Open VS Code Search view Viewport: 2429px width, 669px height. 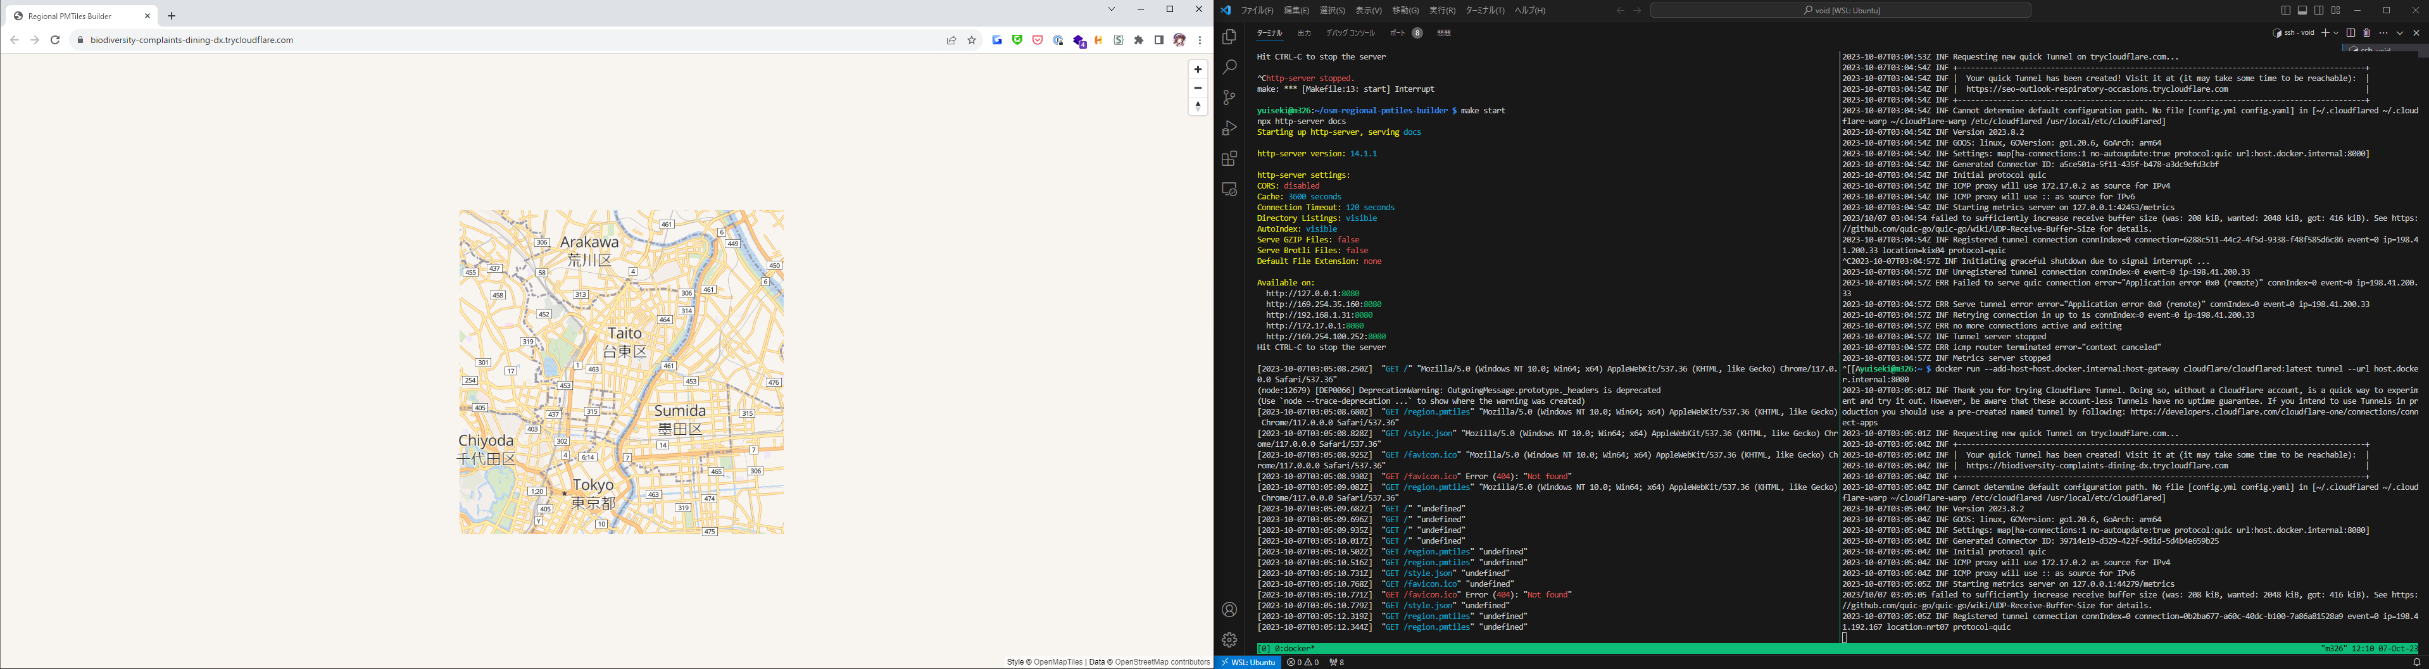point(1229,67)
